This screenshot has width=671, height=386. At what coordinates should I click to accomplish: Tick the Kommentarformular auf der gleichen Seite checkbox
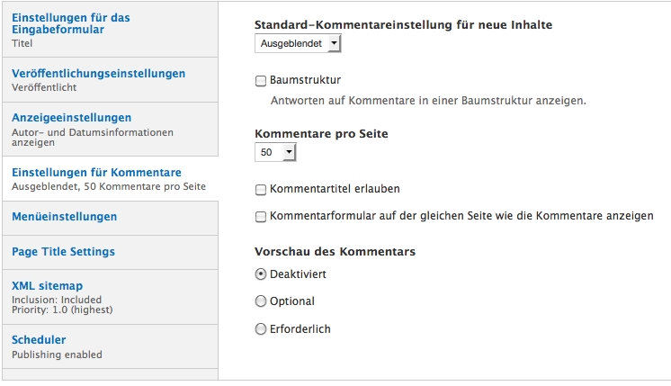(x=261, y=217)
